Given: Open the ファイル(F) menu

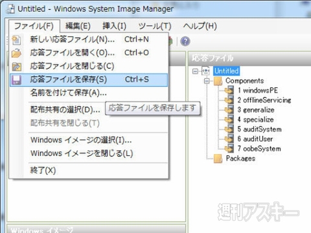Looking at the screenshot, I should coord(34,26).
